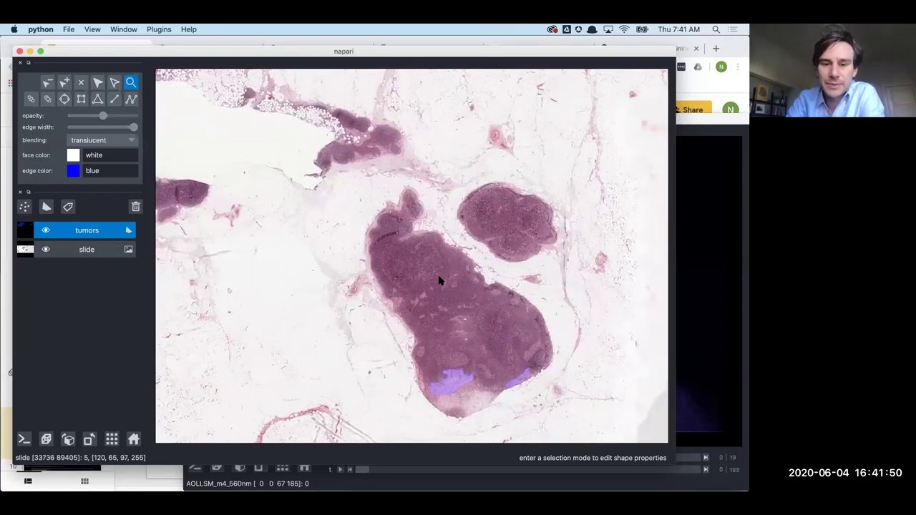Click the delete selected shapes button
This screenshot has height=515, width=916.
pyautogui.click(x=81, y=83)
